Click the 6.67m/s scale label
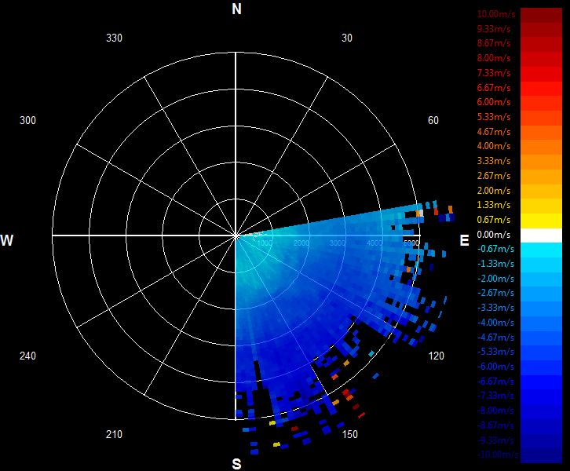 pos(494,88)
